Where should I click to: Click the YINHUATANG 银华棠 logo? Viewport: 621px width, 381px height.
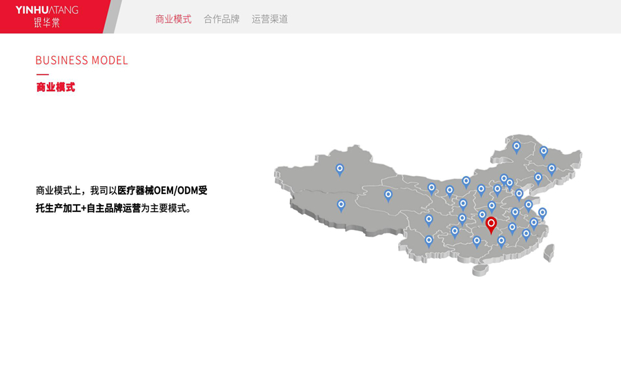click(47, 16)
